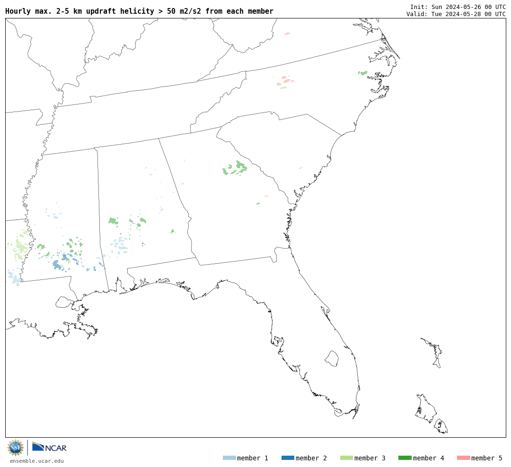Screen dimensions: 511x467
Task: Click the member 4 dark green legend swatch
Action: tap(405, 458)
